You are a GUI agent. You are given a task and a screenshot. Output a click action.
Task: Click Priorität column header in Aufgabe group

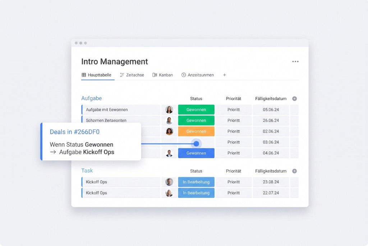(234, 99)
